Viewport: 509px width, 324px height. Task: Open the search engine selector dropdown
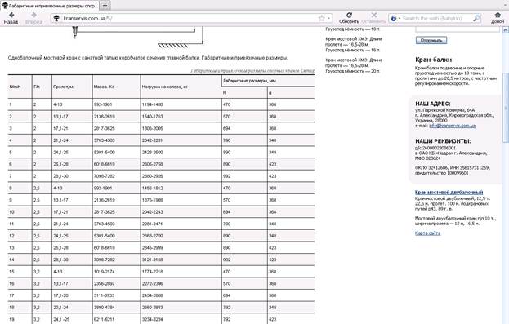(x=395, y=18)
